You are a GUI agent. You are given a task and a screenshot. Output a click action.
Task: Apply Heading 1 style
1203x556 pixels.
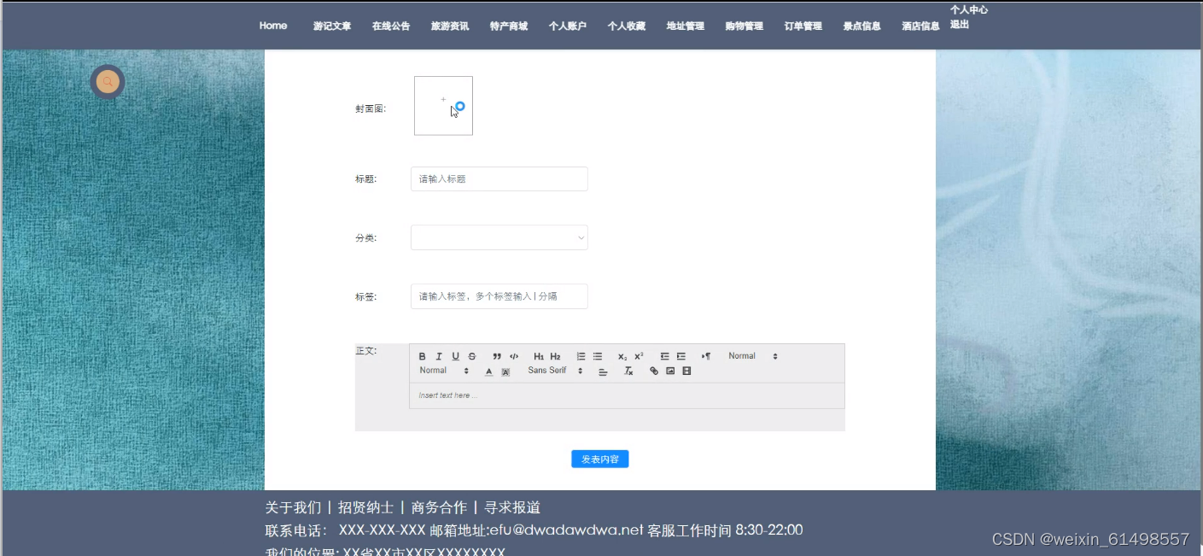point(539,356)
